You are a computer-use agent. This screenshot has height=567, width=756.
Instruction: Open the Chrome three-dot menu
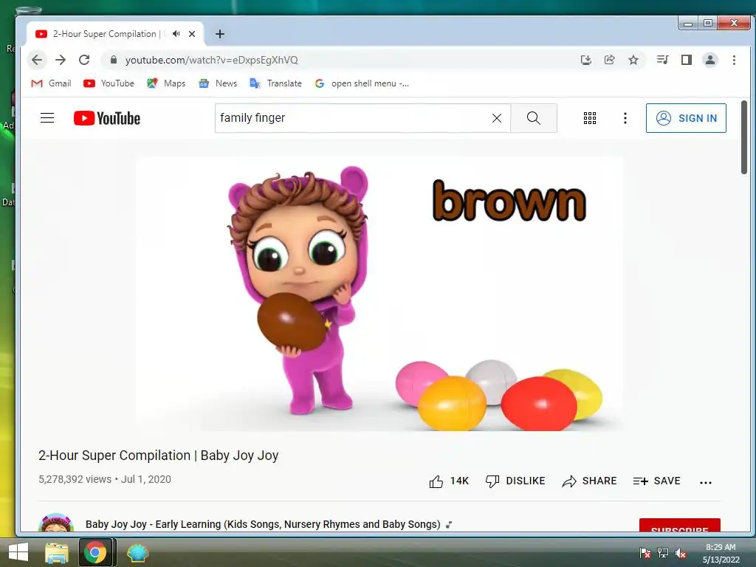tap(735, 60)
